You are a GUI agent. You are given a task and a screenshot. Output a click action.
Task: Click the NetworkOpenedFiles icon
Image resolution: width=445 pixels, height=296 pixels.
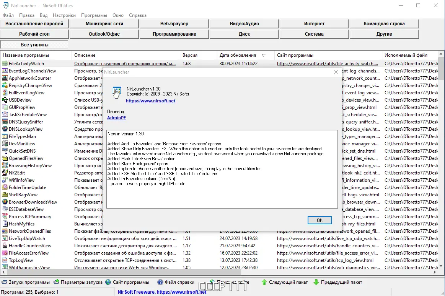[5, 231]
